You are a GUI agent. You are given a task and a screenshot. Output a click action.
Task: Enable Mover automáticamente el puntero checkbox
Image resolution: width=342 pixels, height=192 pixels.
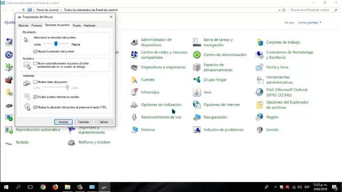[x=35, y=63]
